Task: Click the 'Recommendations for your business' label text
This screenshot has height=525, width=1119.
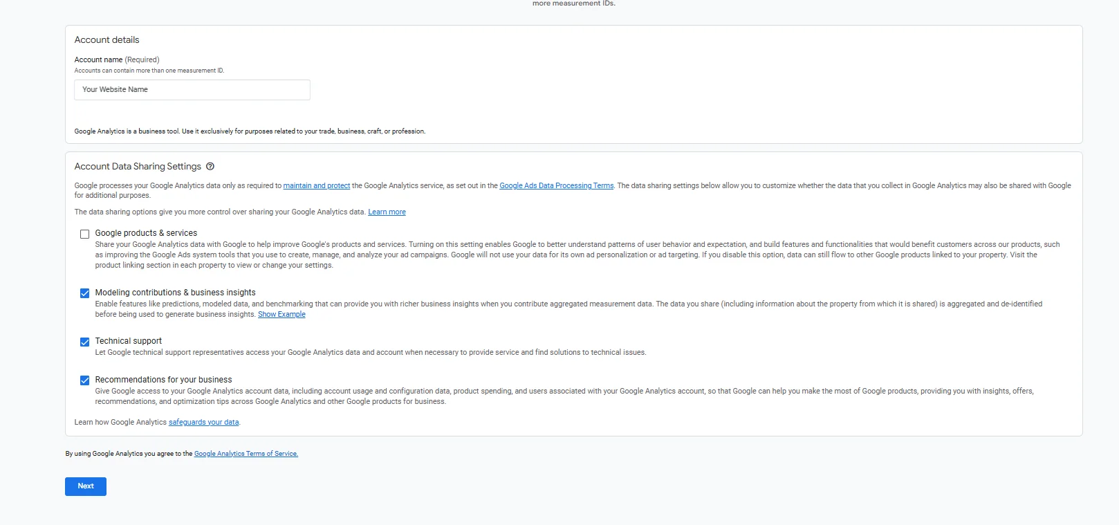Action: pos(163,380)
